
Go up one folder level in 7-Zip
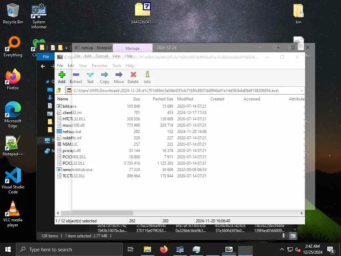[x=59, y=90]
